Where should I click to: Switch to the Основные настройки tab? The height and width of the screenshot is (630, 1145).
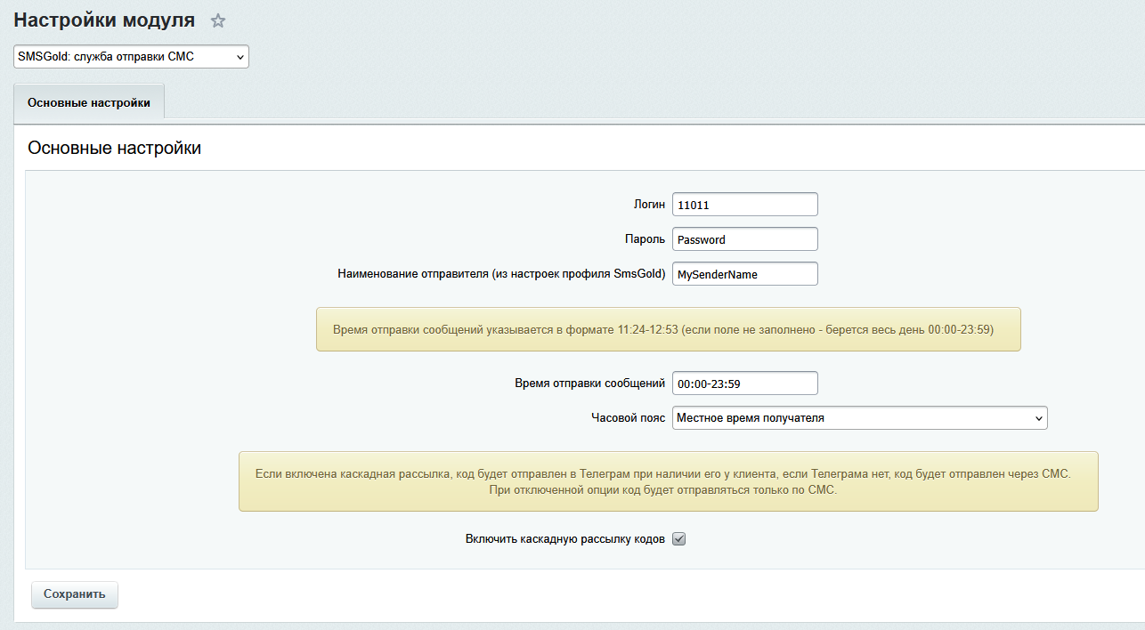click(x=89, y=102)
